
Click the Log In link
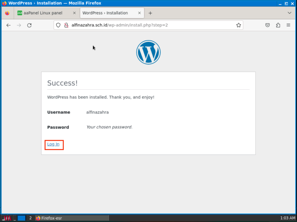click(53, 144)
